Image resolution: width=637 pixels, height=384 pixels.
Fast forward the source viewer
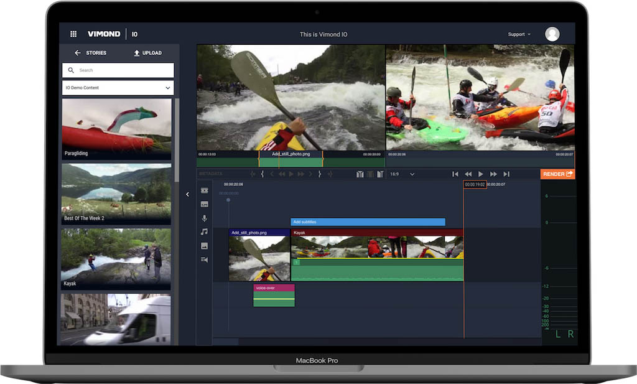point(300,174)
